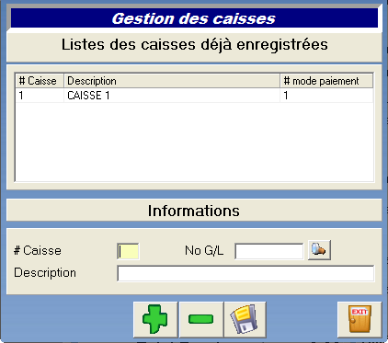The width and height of the screenshot is (388, 343).
Task: Click the Description column header
Action: (x=172, y=81)
